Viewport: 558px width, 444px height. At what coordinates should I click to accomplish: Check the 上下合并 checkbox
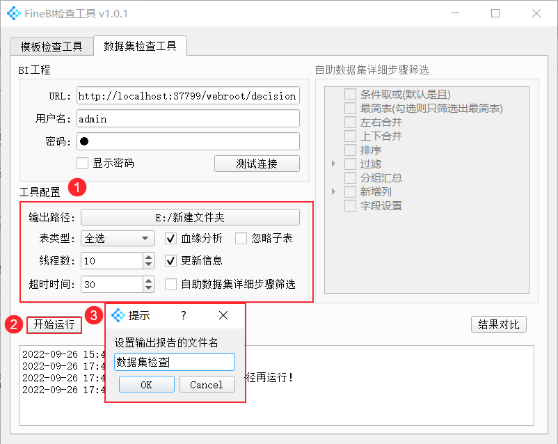pyautogui.click(x=350, y=136)
